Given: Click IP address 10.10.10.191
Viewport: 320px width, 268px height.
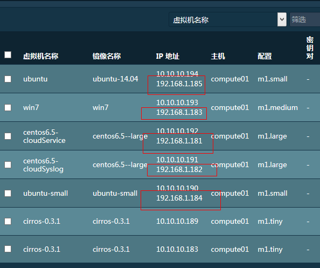Looking at the screenshot, I should coord(177,160).
